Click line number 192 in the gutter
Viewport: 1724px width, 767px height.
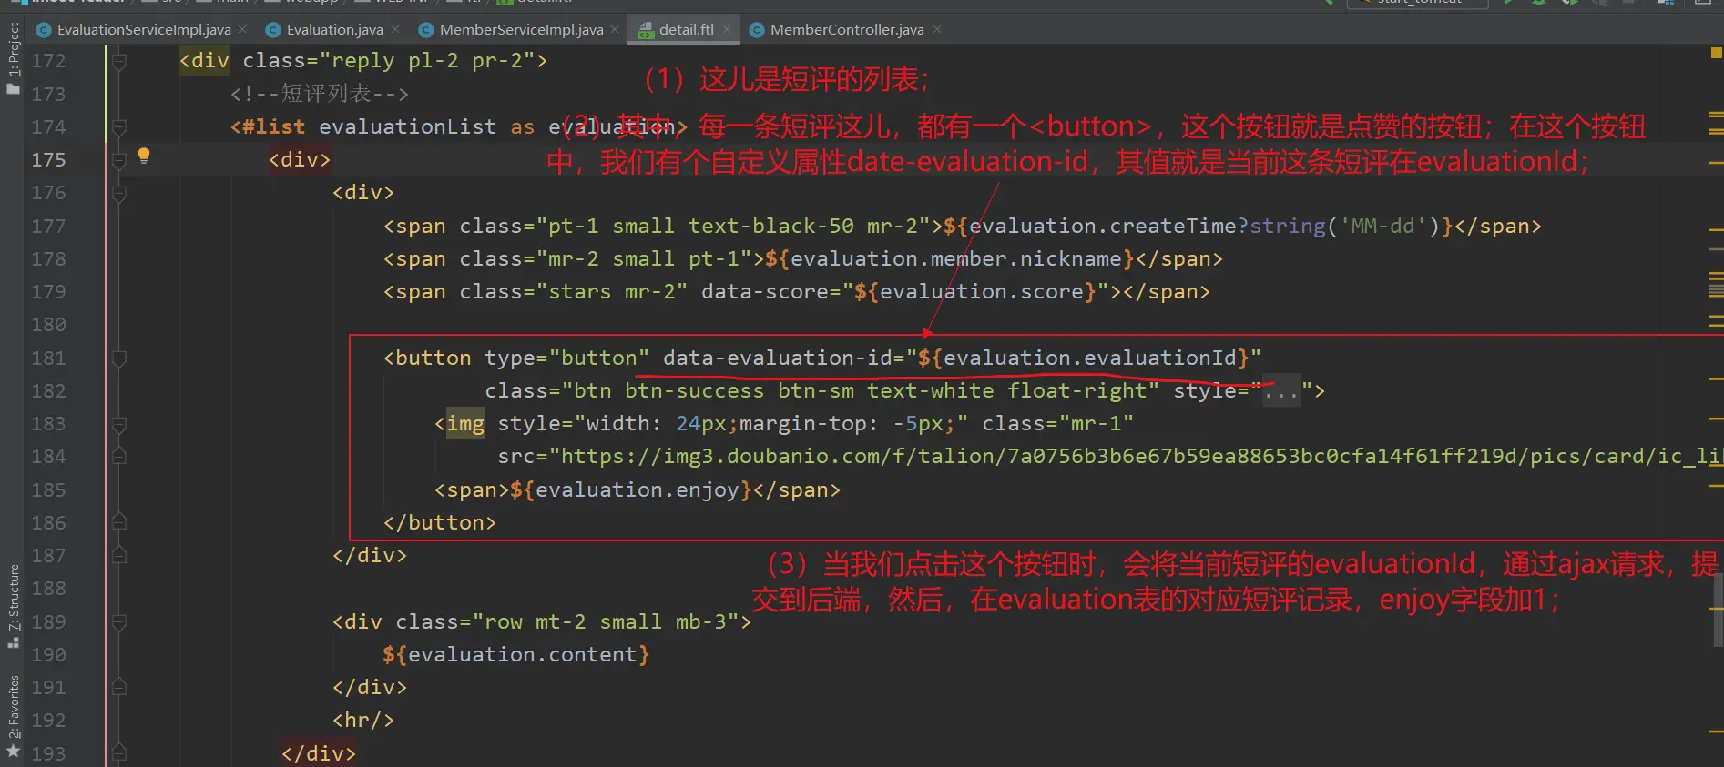pos(48,721)
